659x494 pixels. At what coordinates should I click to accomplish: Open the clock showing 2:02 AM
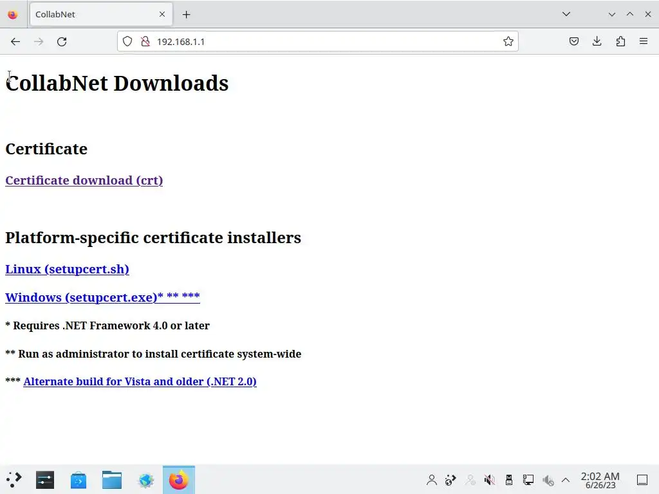coord(600,480)
